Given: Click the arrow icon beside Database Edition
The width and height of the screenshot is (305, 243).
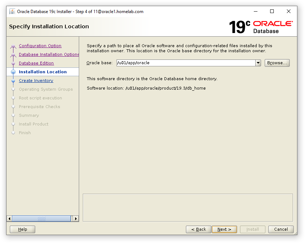Looking at the screenshot, I should coord(13,63).
